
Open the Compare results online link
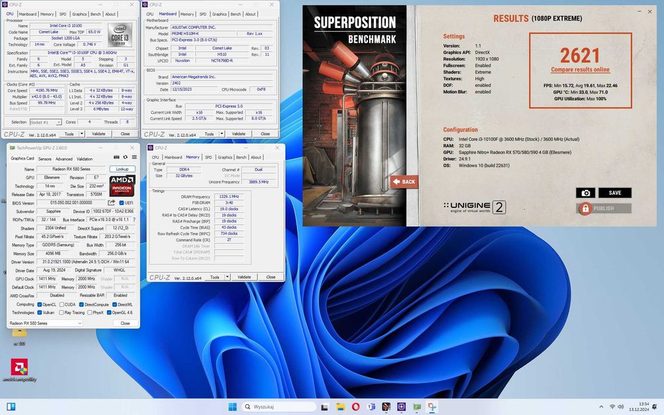coord(580,70)
